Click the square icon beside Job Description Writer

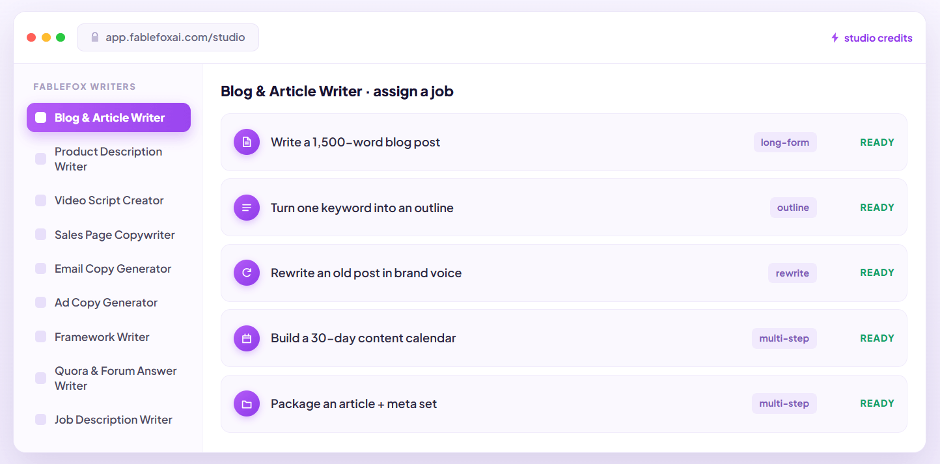coord(41,420)
